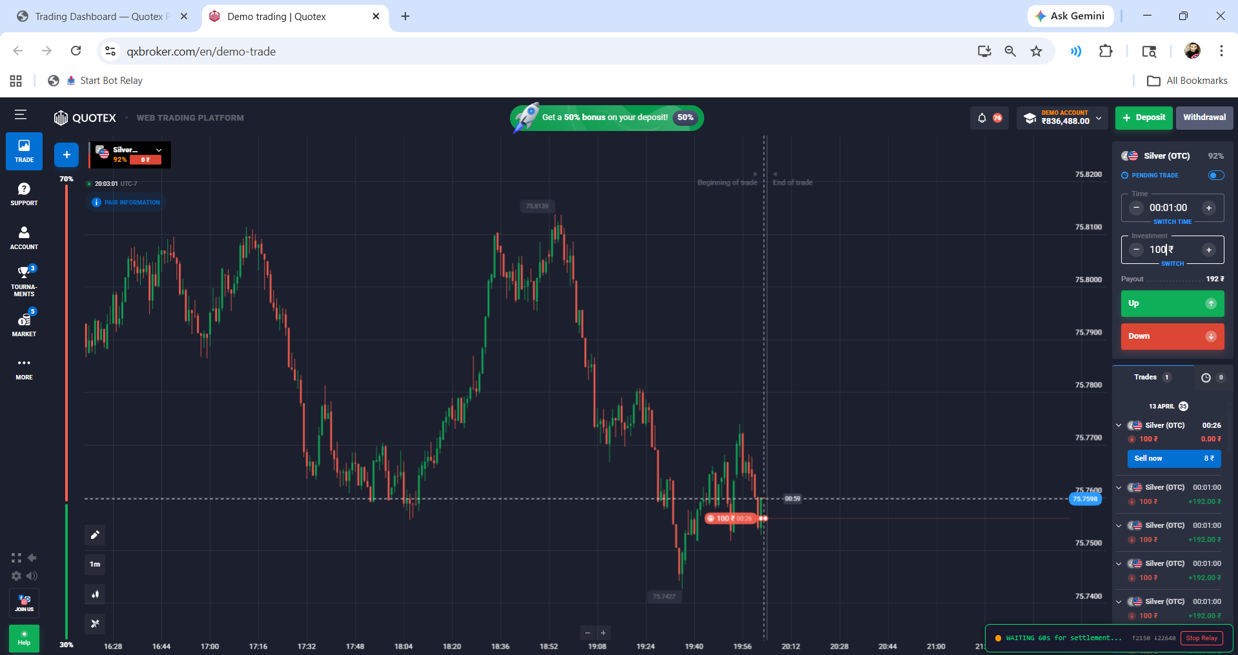Zoom out chart with minus button

pyautogui.click(x=587, y=633)
